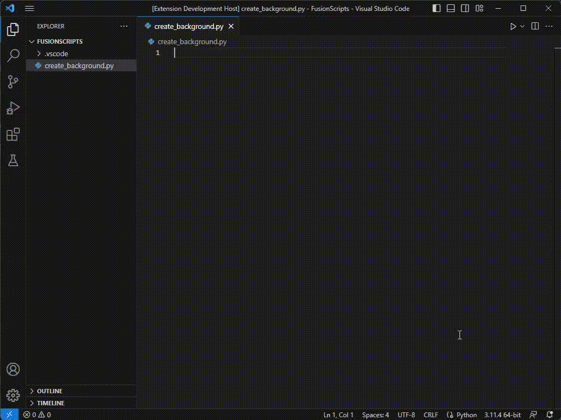
Task: Change the CRLF end of line sequence
Action: [x=431, y=415]
